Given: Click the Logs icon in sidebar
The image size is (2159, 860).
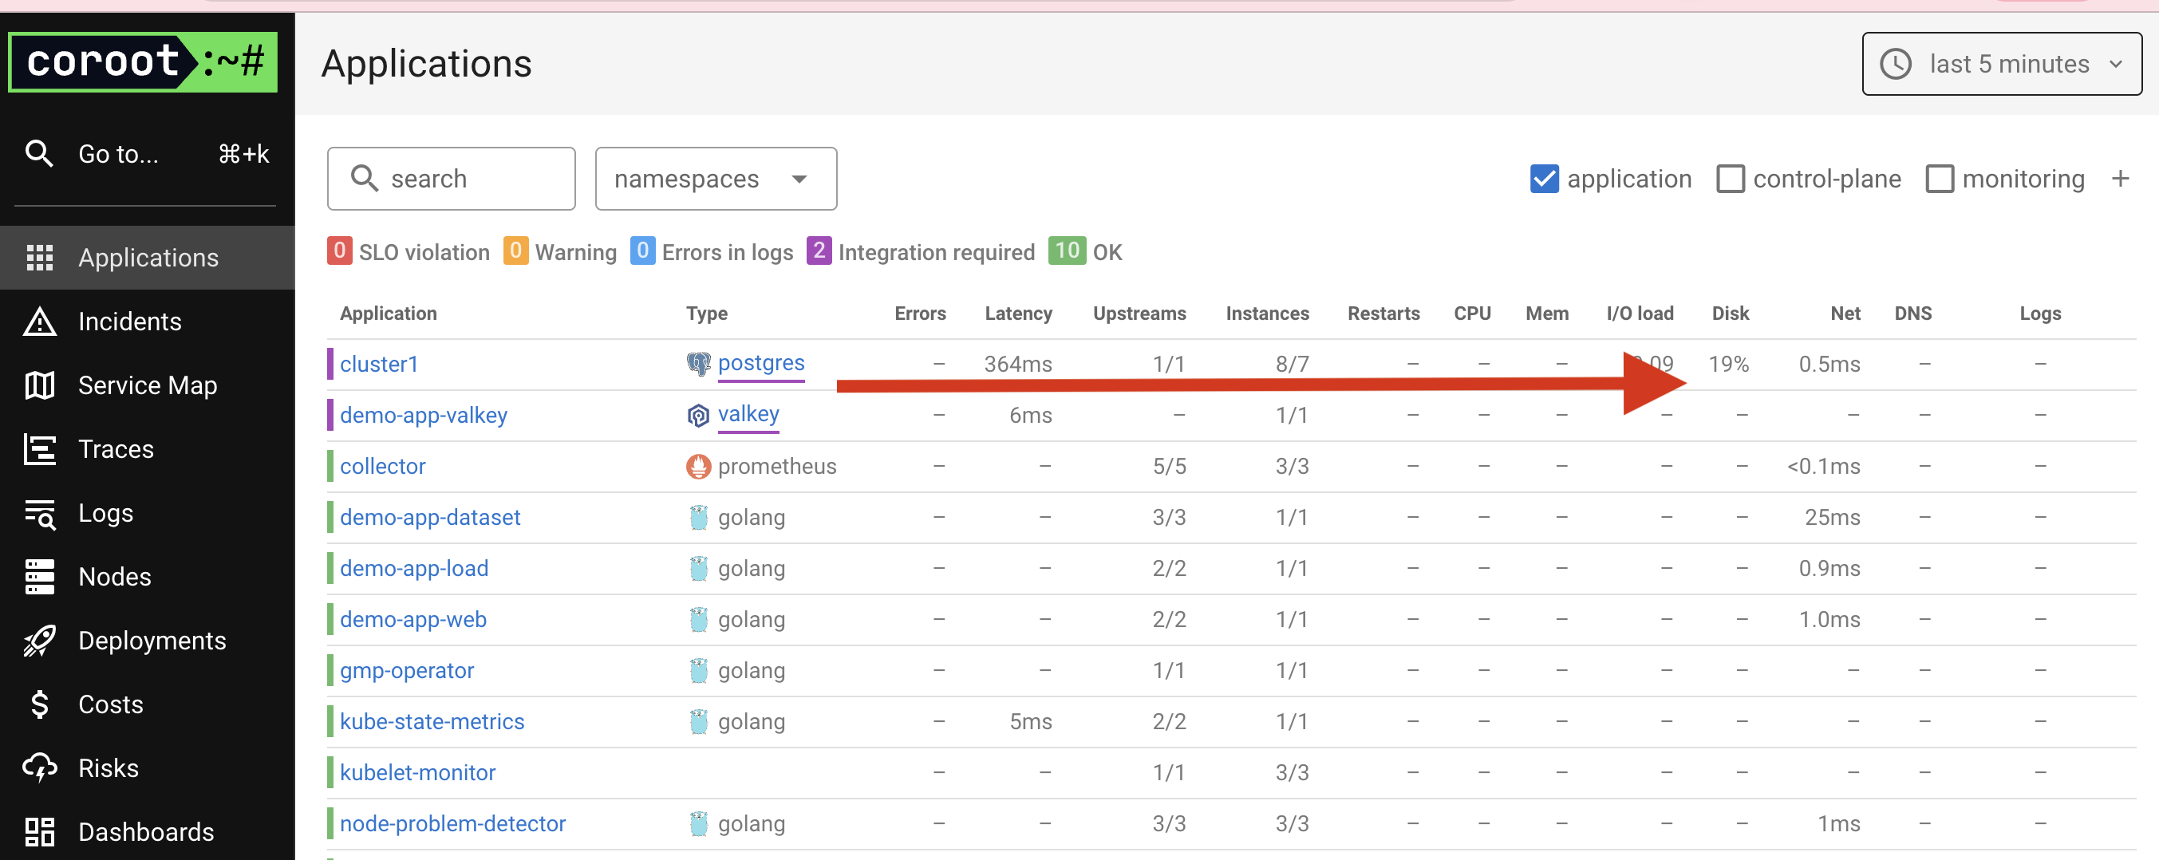Looking at the screenshot, I should coord(39,514).
